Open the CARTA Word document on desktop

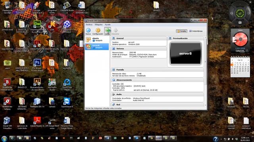[82, 7]
